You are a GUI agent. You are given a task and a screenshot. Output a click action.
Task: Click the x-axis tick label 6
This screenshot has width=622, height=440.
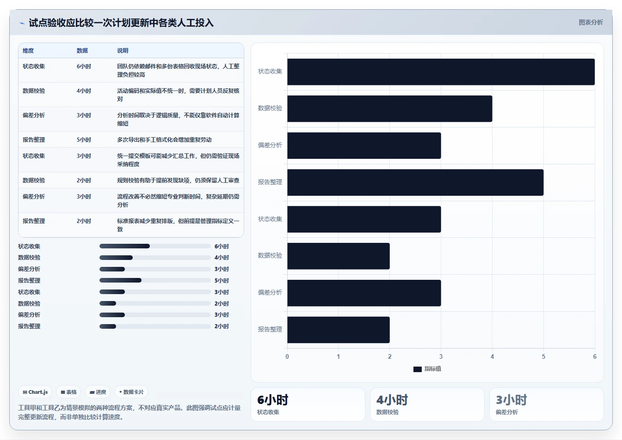tap(595, 356)
